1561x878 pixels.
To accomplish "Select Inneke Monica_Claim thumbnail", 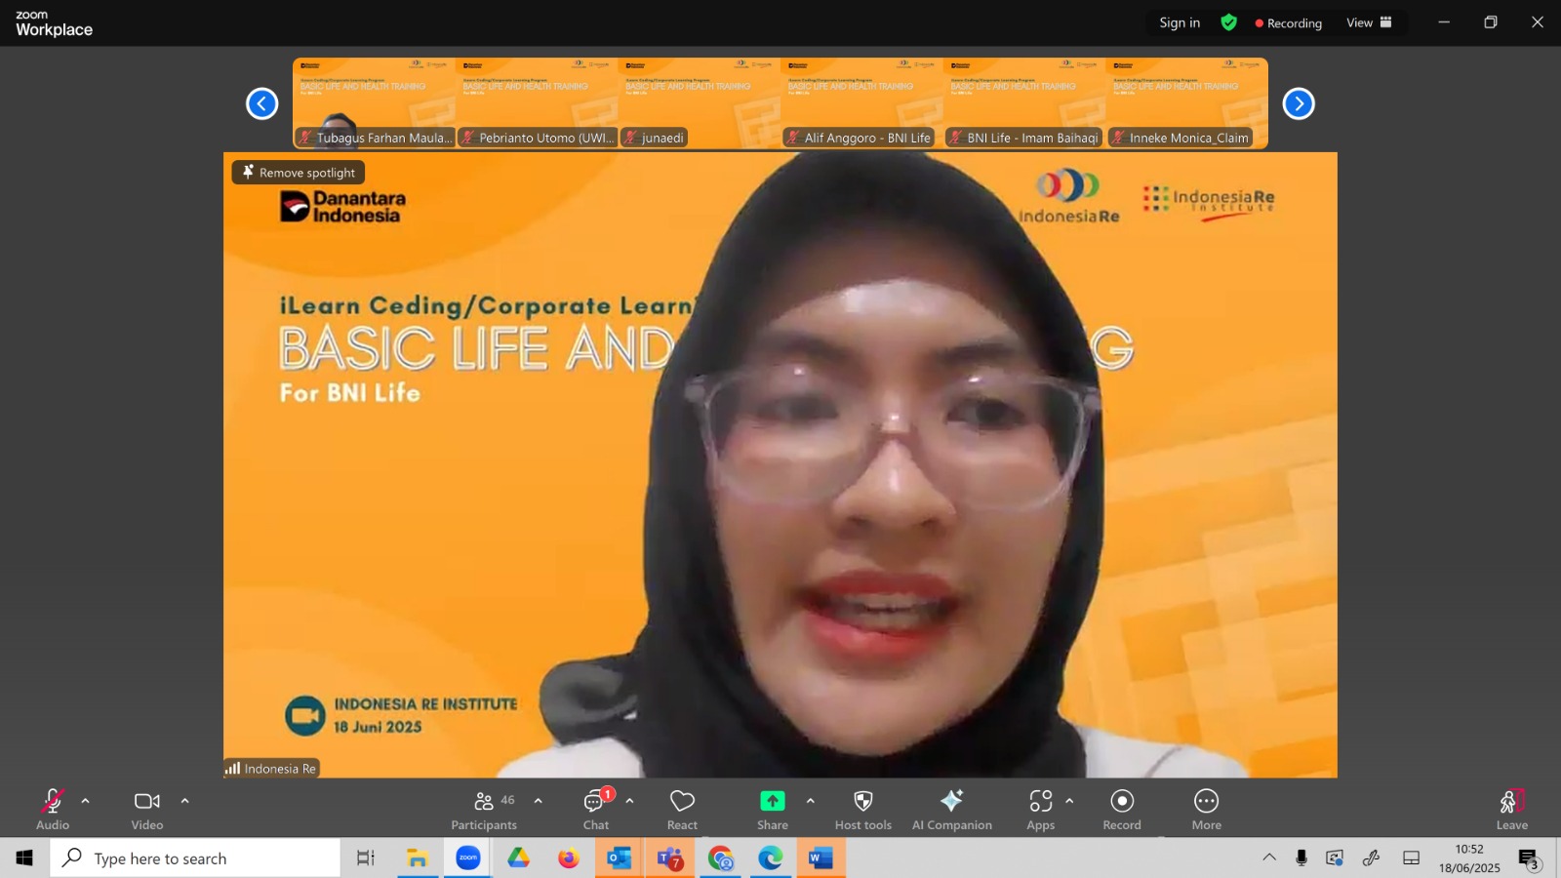I will (x=1186, y=102).
